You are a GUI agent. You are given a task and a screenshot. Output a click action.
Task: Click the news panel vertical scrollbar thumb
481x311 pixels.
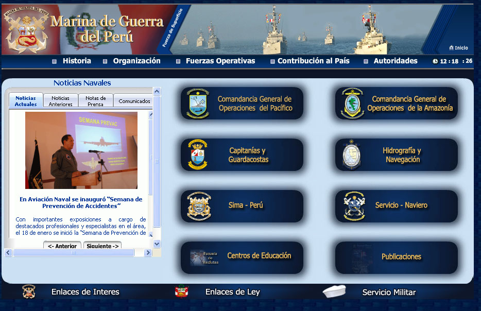[157, 162]
